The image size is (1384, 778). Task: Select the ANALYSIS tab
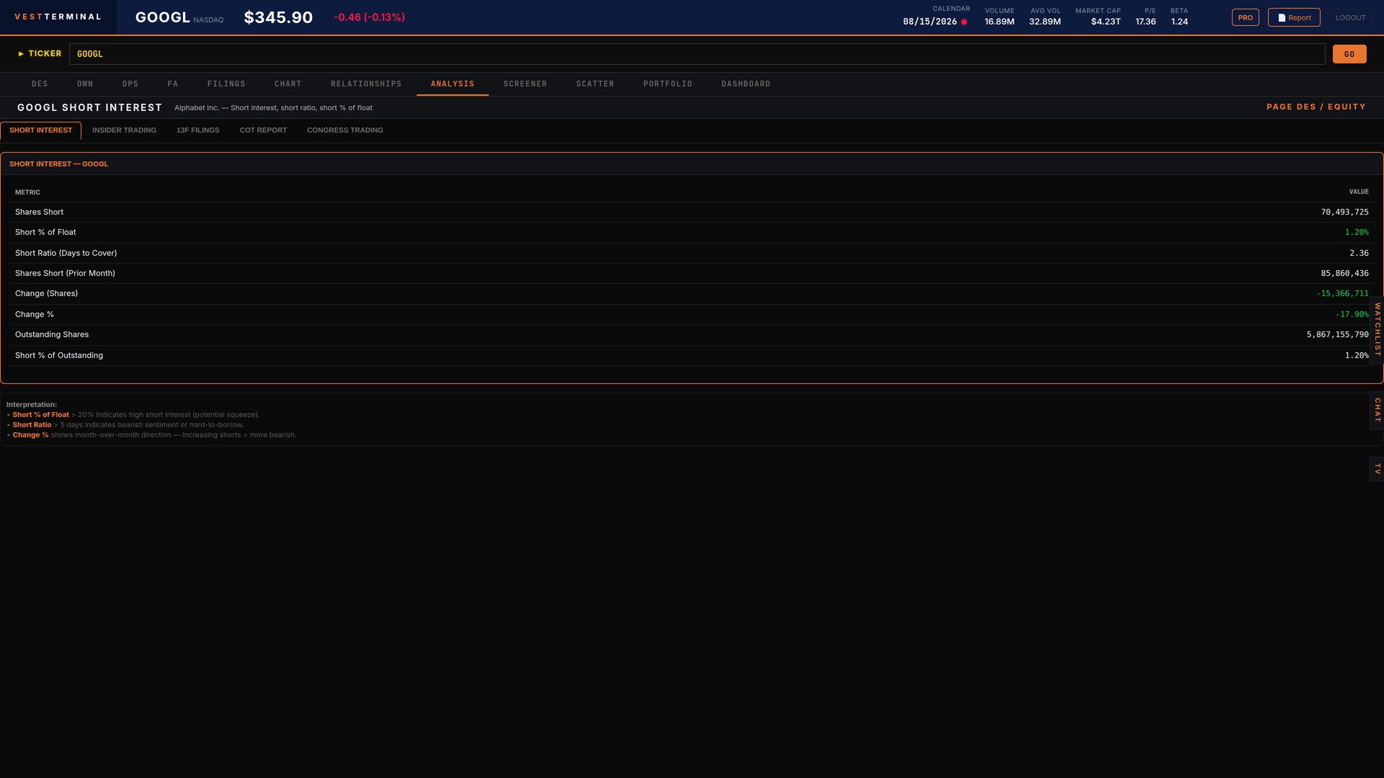[x=453, y=84]
